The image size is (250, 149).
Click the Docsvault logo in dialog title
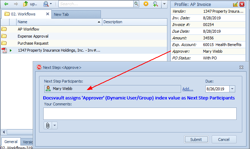pyautogui.click(x=39, y=67)
